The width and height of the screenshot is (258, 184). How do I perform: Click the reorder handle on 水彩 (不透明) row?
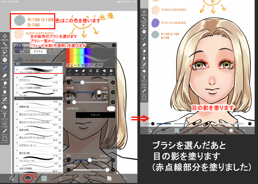tap(60, 166)
